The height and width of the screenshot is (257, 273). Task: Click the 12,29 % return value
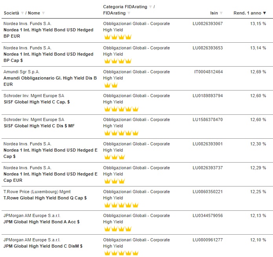[258, 168]
